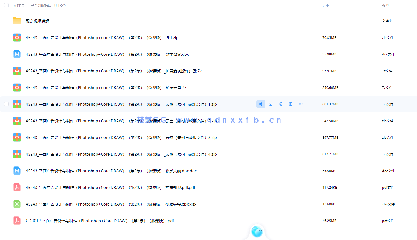Click the PDF icon of 扩展知识.pdf
This screenshot has height=240, width=417.
[17, 188]
